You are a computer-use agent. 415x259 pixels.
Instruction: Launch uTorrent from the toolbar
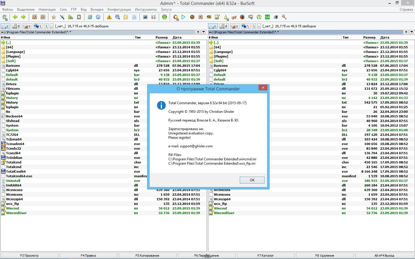point(259,17)
